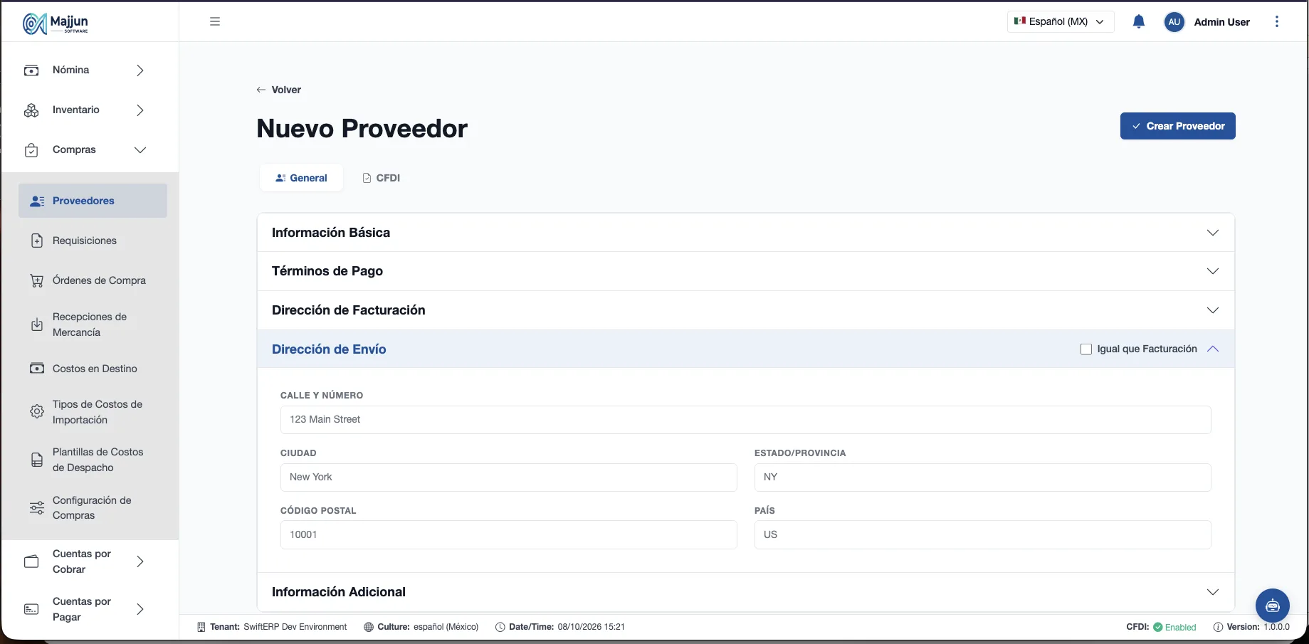Click the Ciudad input field
Viewport: 1309px width, 644px height.
click(x=509, y=477)
